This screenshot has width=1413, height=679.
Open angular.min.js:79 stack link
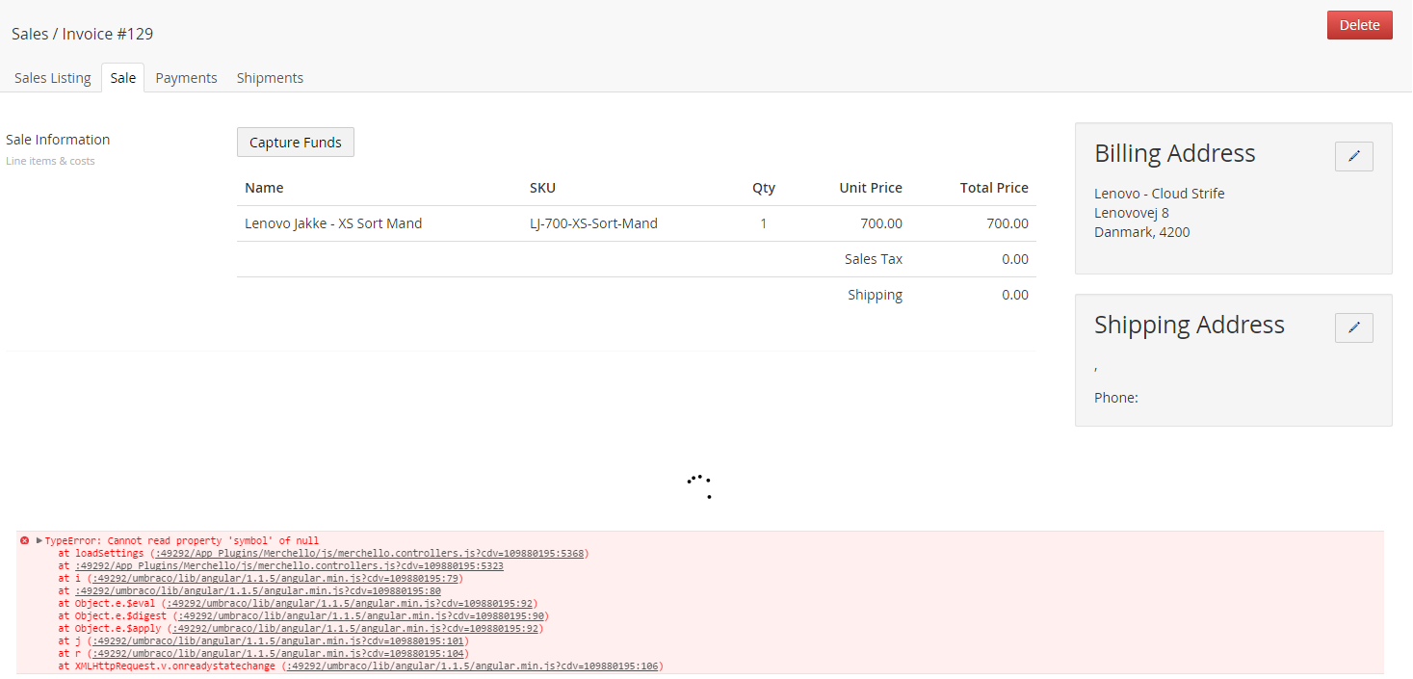pyautogui.click(x=275, y=579)
